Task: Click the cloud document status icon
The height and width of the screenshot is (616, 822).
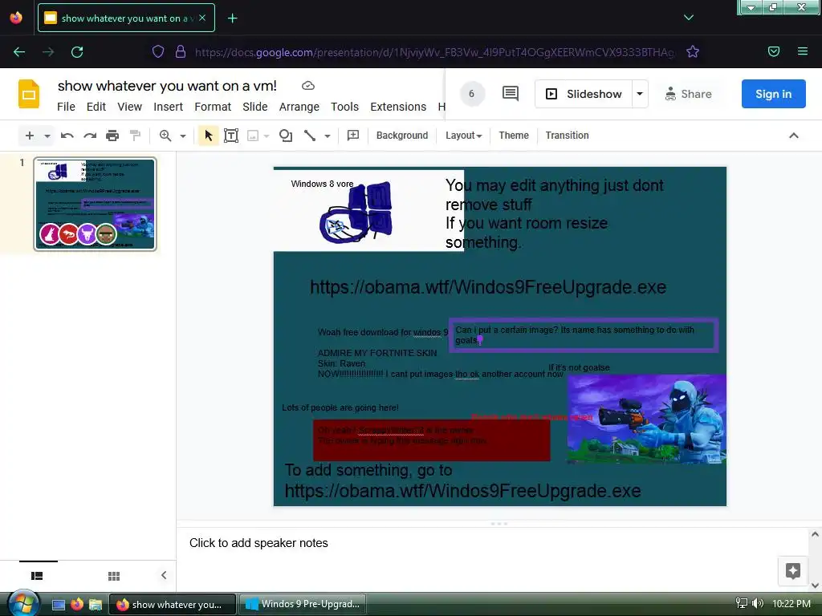Action: 308,85
